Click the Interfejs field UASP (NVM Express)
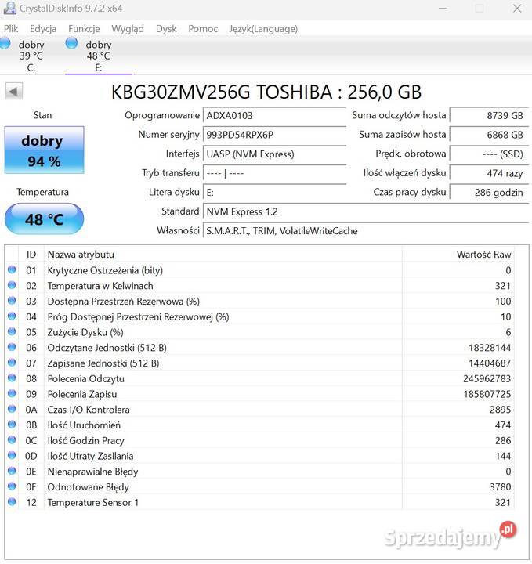The image size is (532, 564). coord(274,154)
